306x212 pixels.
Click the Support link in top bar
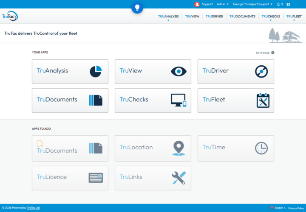click(x=207, y=4)
